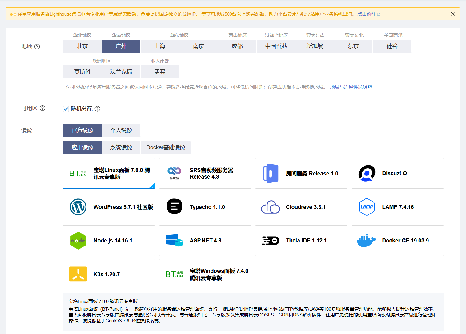This screenshot has width=466, height=334.
Task: Click the help icon next to 可用区
Action: tap(43, 108)
